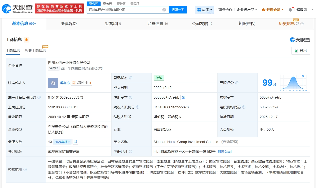Click the 导出 export button

[x=301, y=51]
